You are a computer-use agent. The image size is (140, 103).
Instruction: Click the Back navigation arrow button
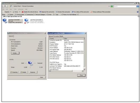pos(3,6)
